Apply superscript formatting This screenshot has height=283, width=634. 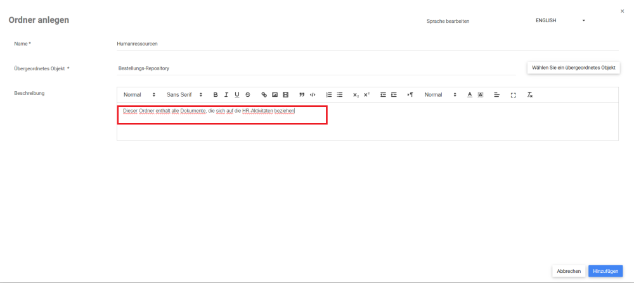[366, 95]
